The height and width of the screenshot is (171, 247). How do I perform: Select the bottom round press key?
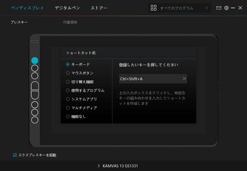tap(35, 120)
